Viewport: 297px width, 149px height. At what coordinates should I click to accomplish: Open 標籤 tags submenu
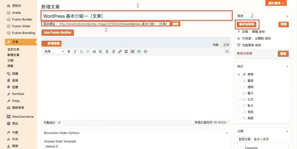point(10,66)
